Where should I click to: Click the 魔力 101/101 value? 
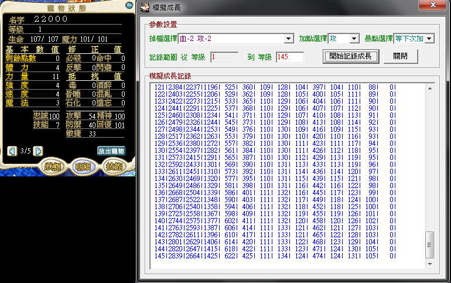[x=94, y=39]
